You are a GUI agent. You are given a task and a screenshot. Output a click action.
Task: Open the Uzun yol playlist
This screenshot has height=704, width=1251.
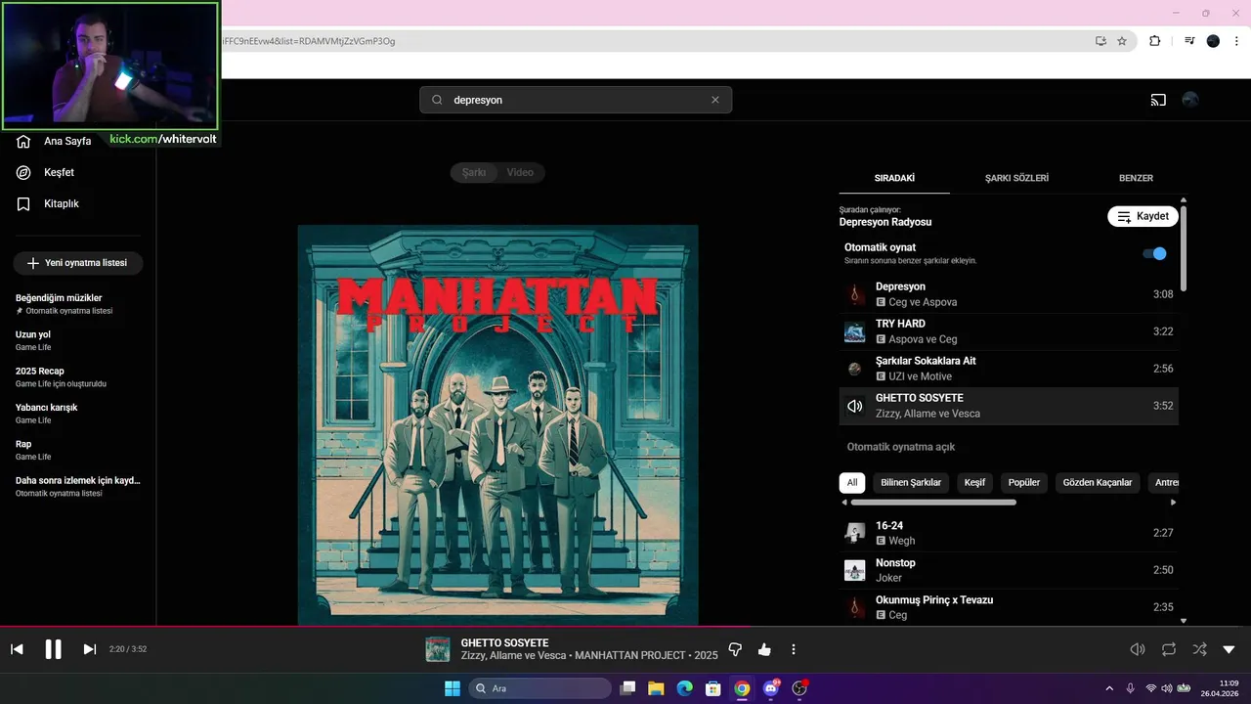pos(78,340)
